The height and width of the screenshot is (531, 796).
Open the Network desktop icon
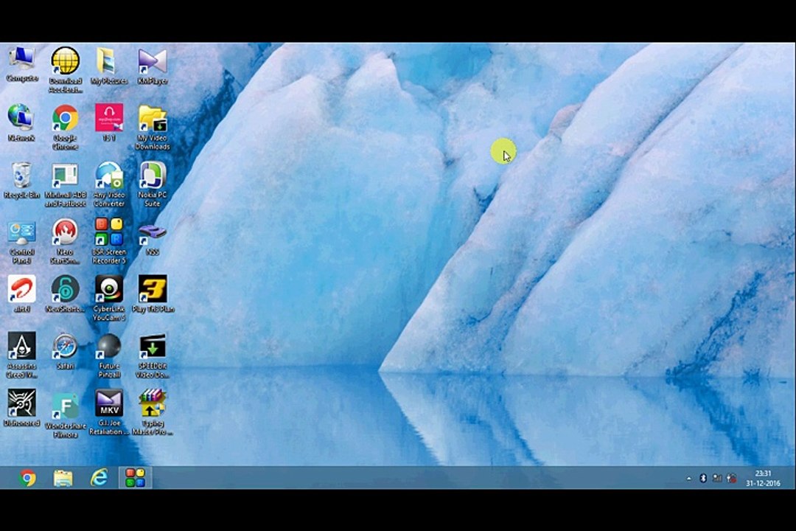click(21, 122)
